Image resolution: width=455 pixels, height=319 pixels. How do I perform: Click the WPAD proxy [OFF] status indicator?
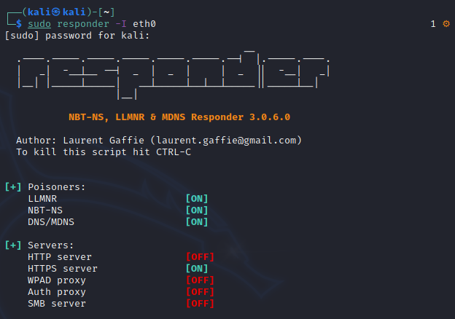pos(200,280)
